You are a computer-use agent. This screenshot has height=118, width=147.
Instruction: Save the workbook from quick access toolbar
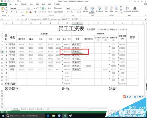coord(5,1)
